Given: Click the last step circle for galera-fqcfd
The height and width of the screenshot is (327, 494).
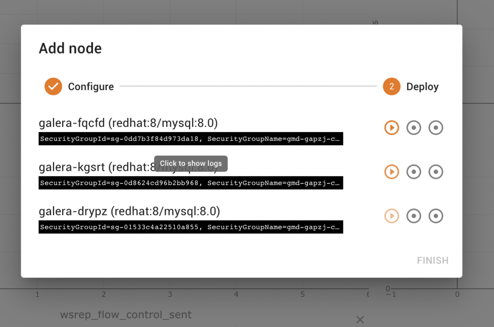Looking at the screenshot, I should 436,128.
